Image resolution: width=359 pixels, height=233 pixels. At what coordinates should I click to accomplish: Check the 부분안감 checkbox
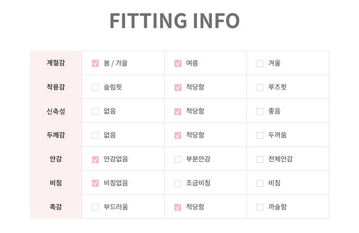pos(177,159)
